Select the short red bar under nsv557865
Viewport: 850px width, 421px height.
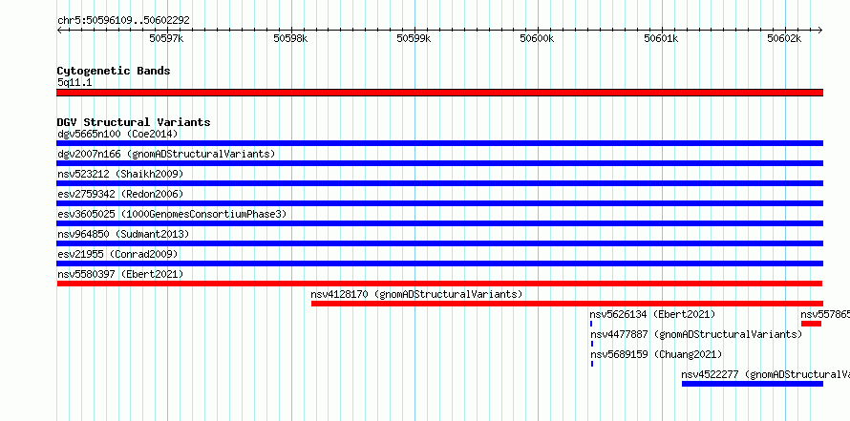812,324
